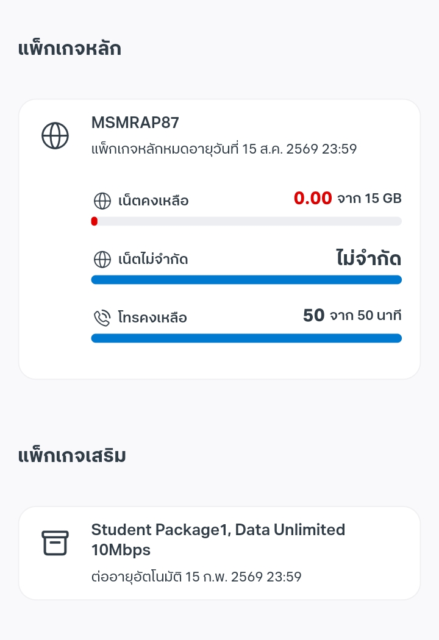The height and width of the screenshot is (640, 439).
Task: Select the แพ็กเกจเสริม section heading
Action: (x=72, y=455)
